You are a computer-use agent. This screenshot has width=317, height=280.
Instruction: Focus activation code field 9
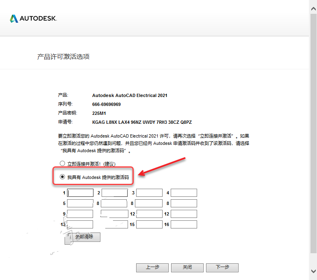point(80,214)
